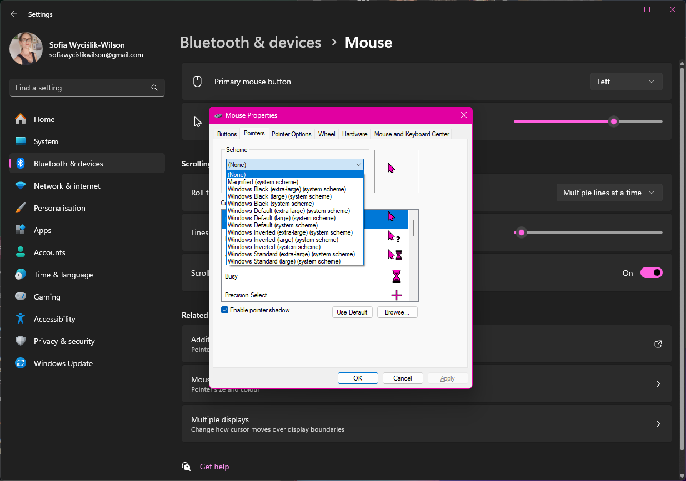Click the Accessibility figure icon
The height and width of the screenshot is (481, 686).
(x=21, y=319)
